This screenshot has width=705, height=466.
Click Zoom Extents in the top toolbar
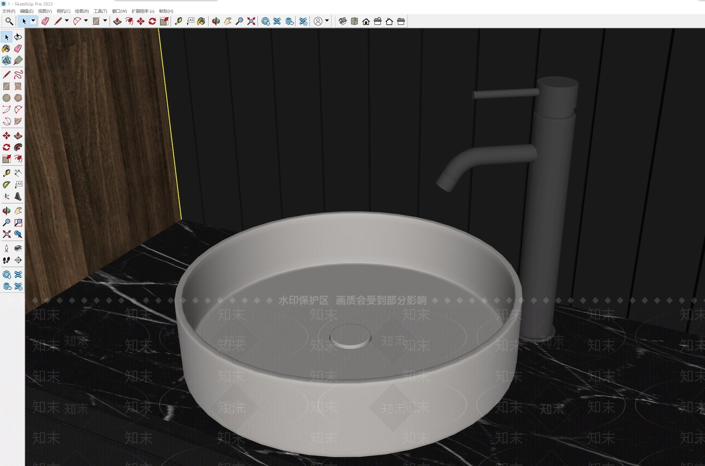[251, 21]
